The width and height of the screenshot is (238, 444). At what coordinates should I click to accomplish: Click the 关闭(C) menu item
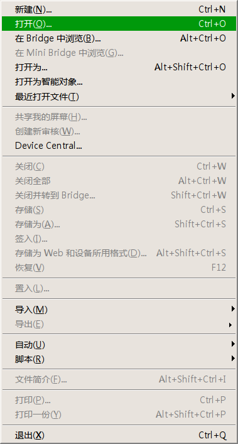(119, 166)
